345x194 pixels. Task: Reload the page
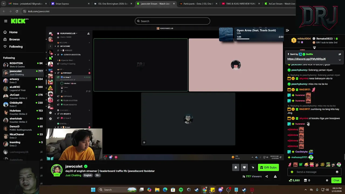click(x=17, y=11)
